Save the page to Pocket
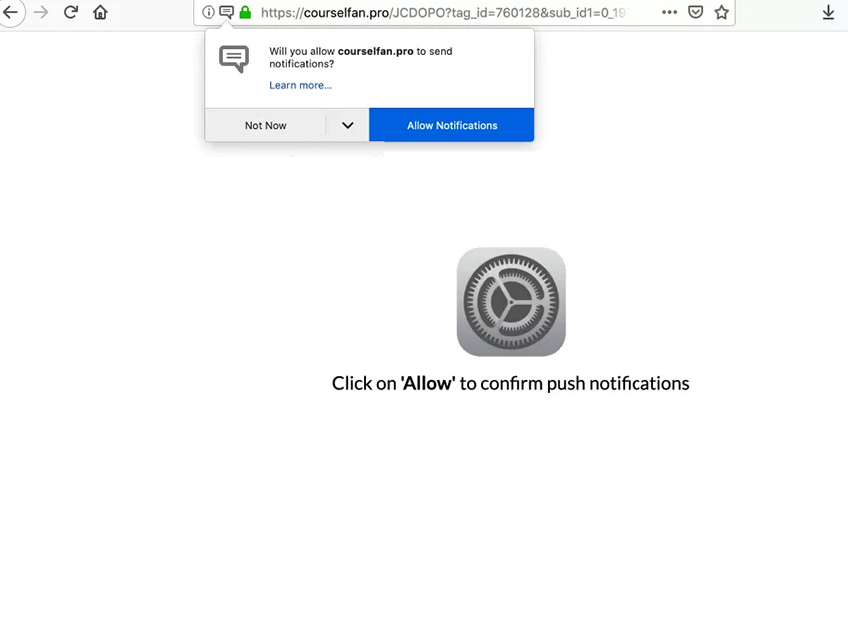This screenshot has width=848, height=628. click(x=696, y=12)
